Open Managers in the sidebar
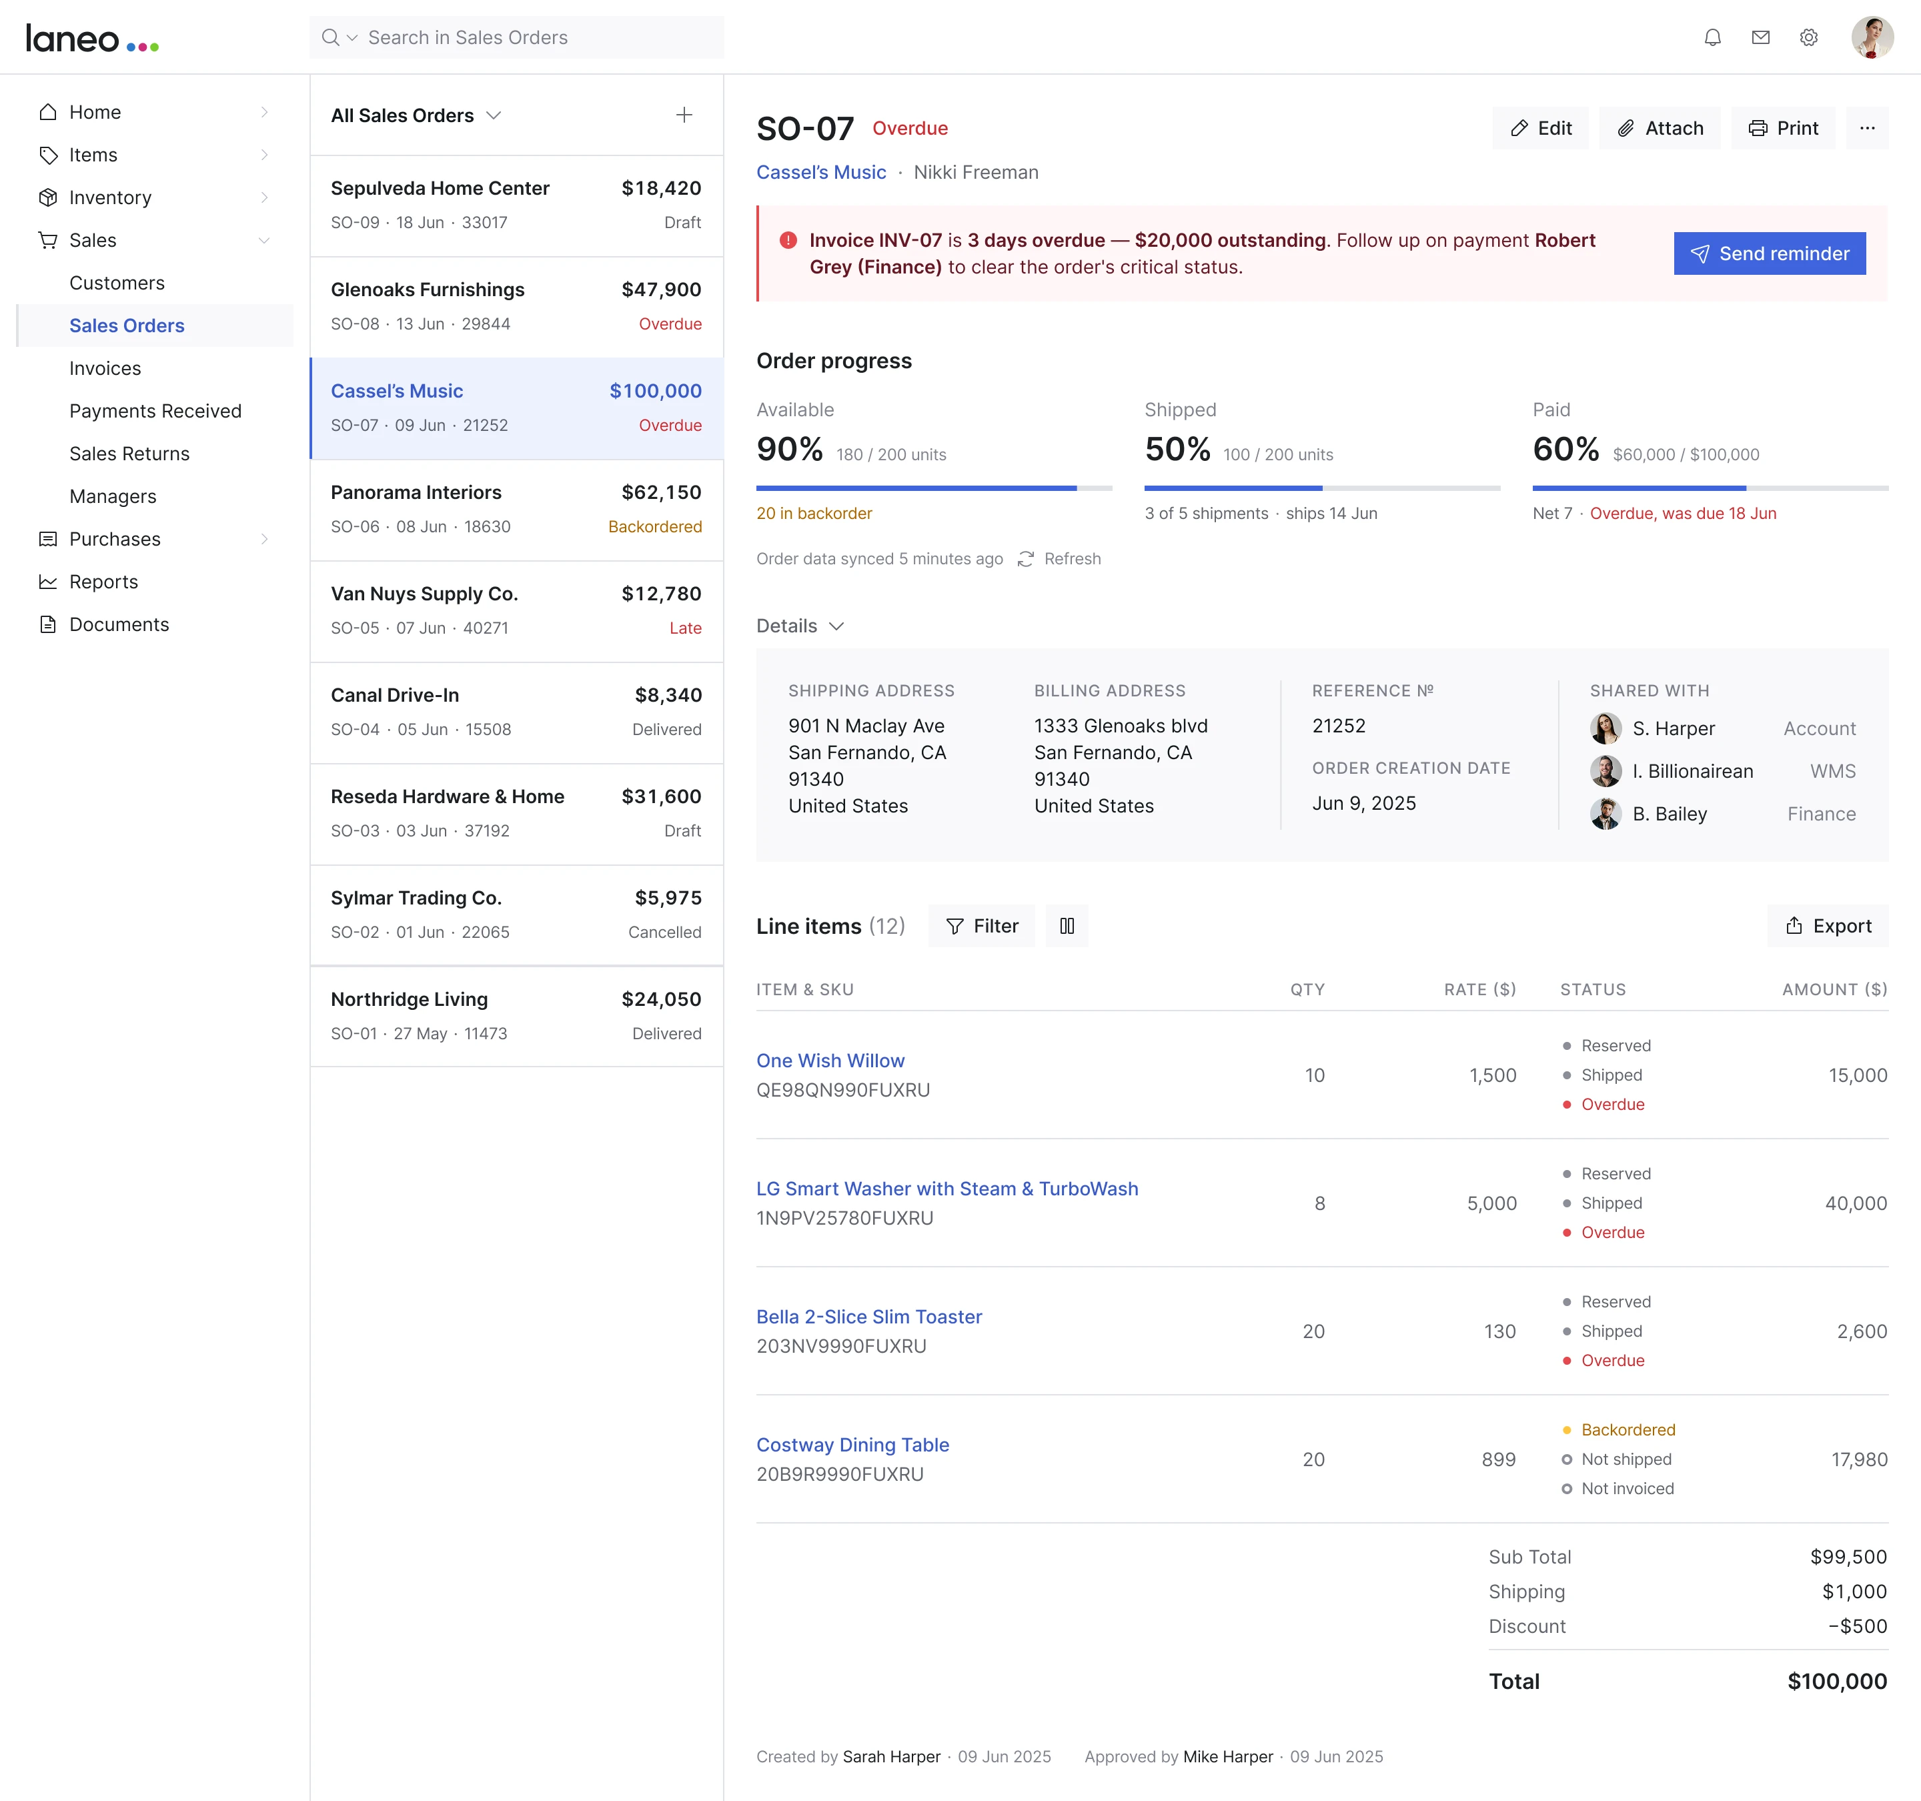 [113, 496]
